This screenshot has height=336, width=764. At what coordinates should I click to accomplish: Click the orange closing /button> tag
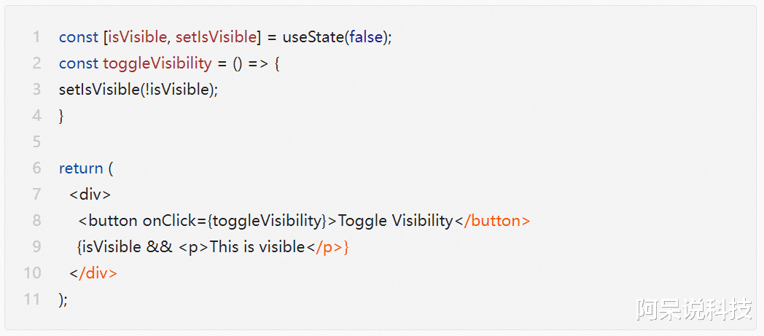pos(497,221)
